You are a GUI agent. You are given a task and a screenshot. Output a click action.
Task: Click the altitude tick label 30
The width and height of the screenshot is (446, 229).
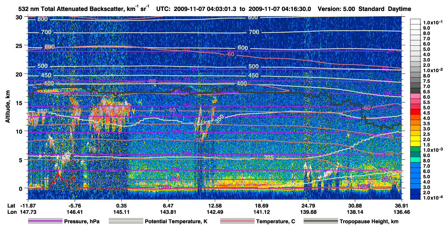pos(20,17)
